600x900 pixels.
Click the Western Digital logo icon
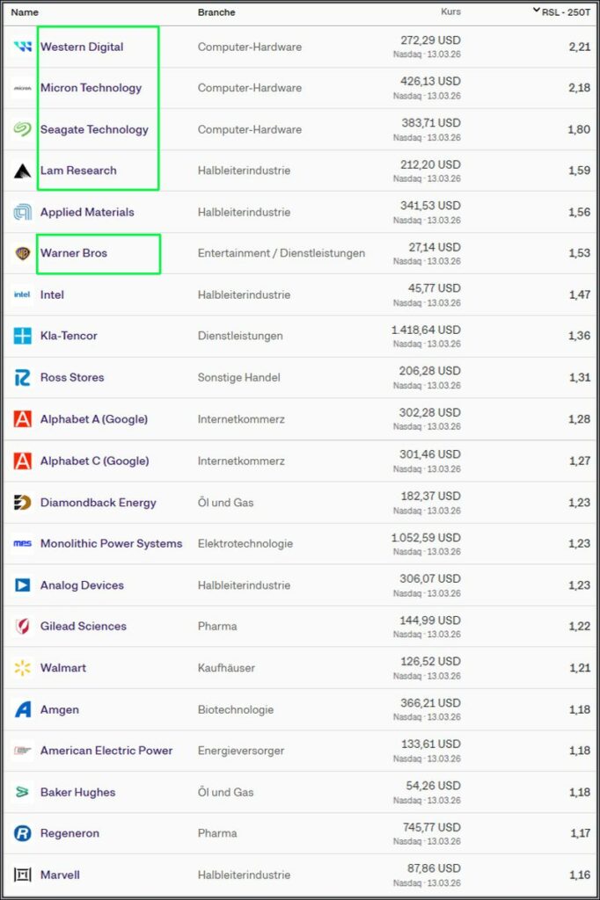[x=23, y=47]
